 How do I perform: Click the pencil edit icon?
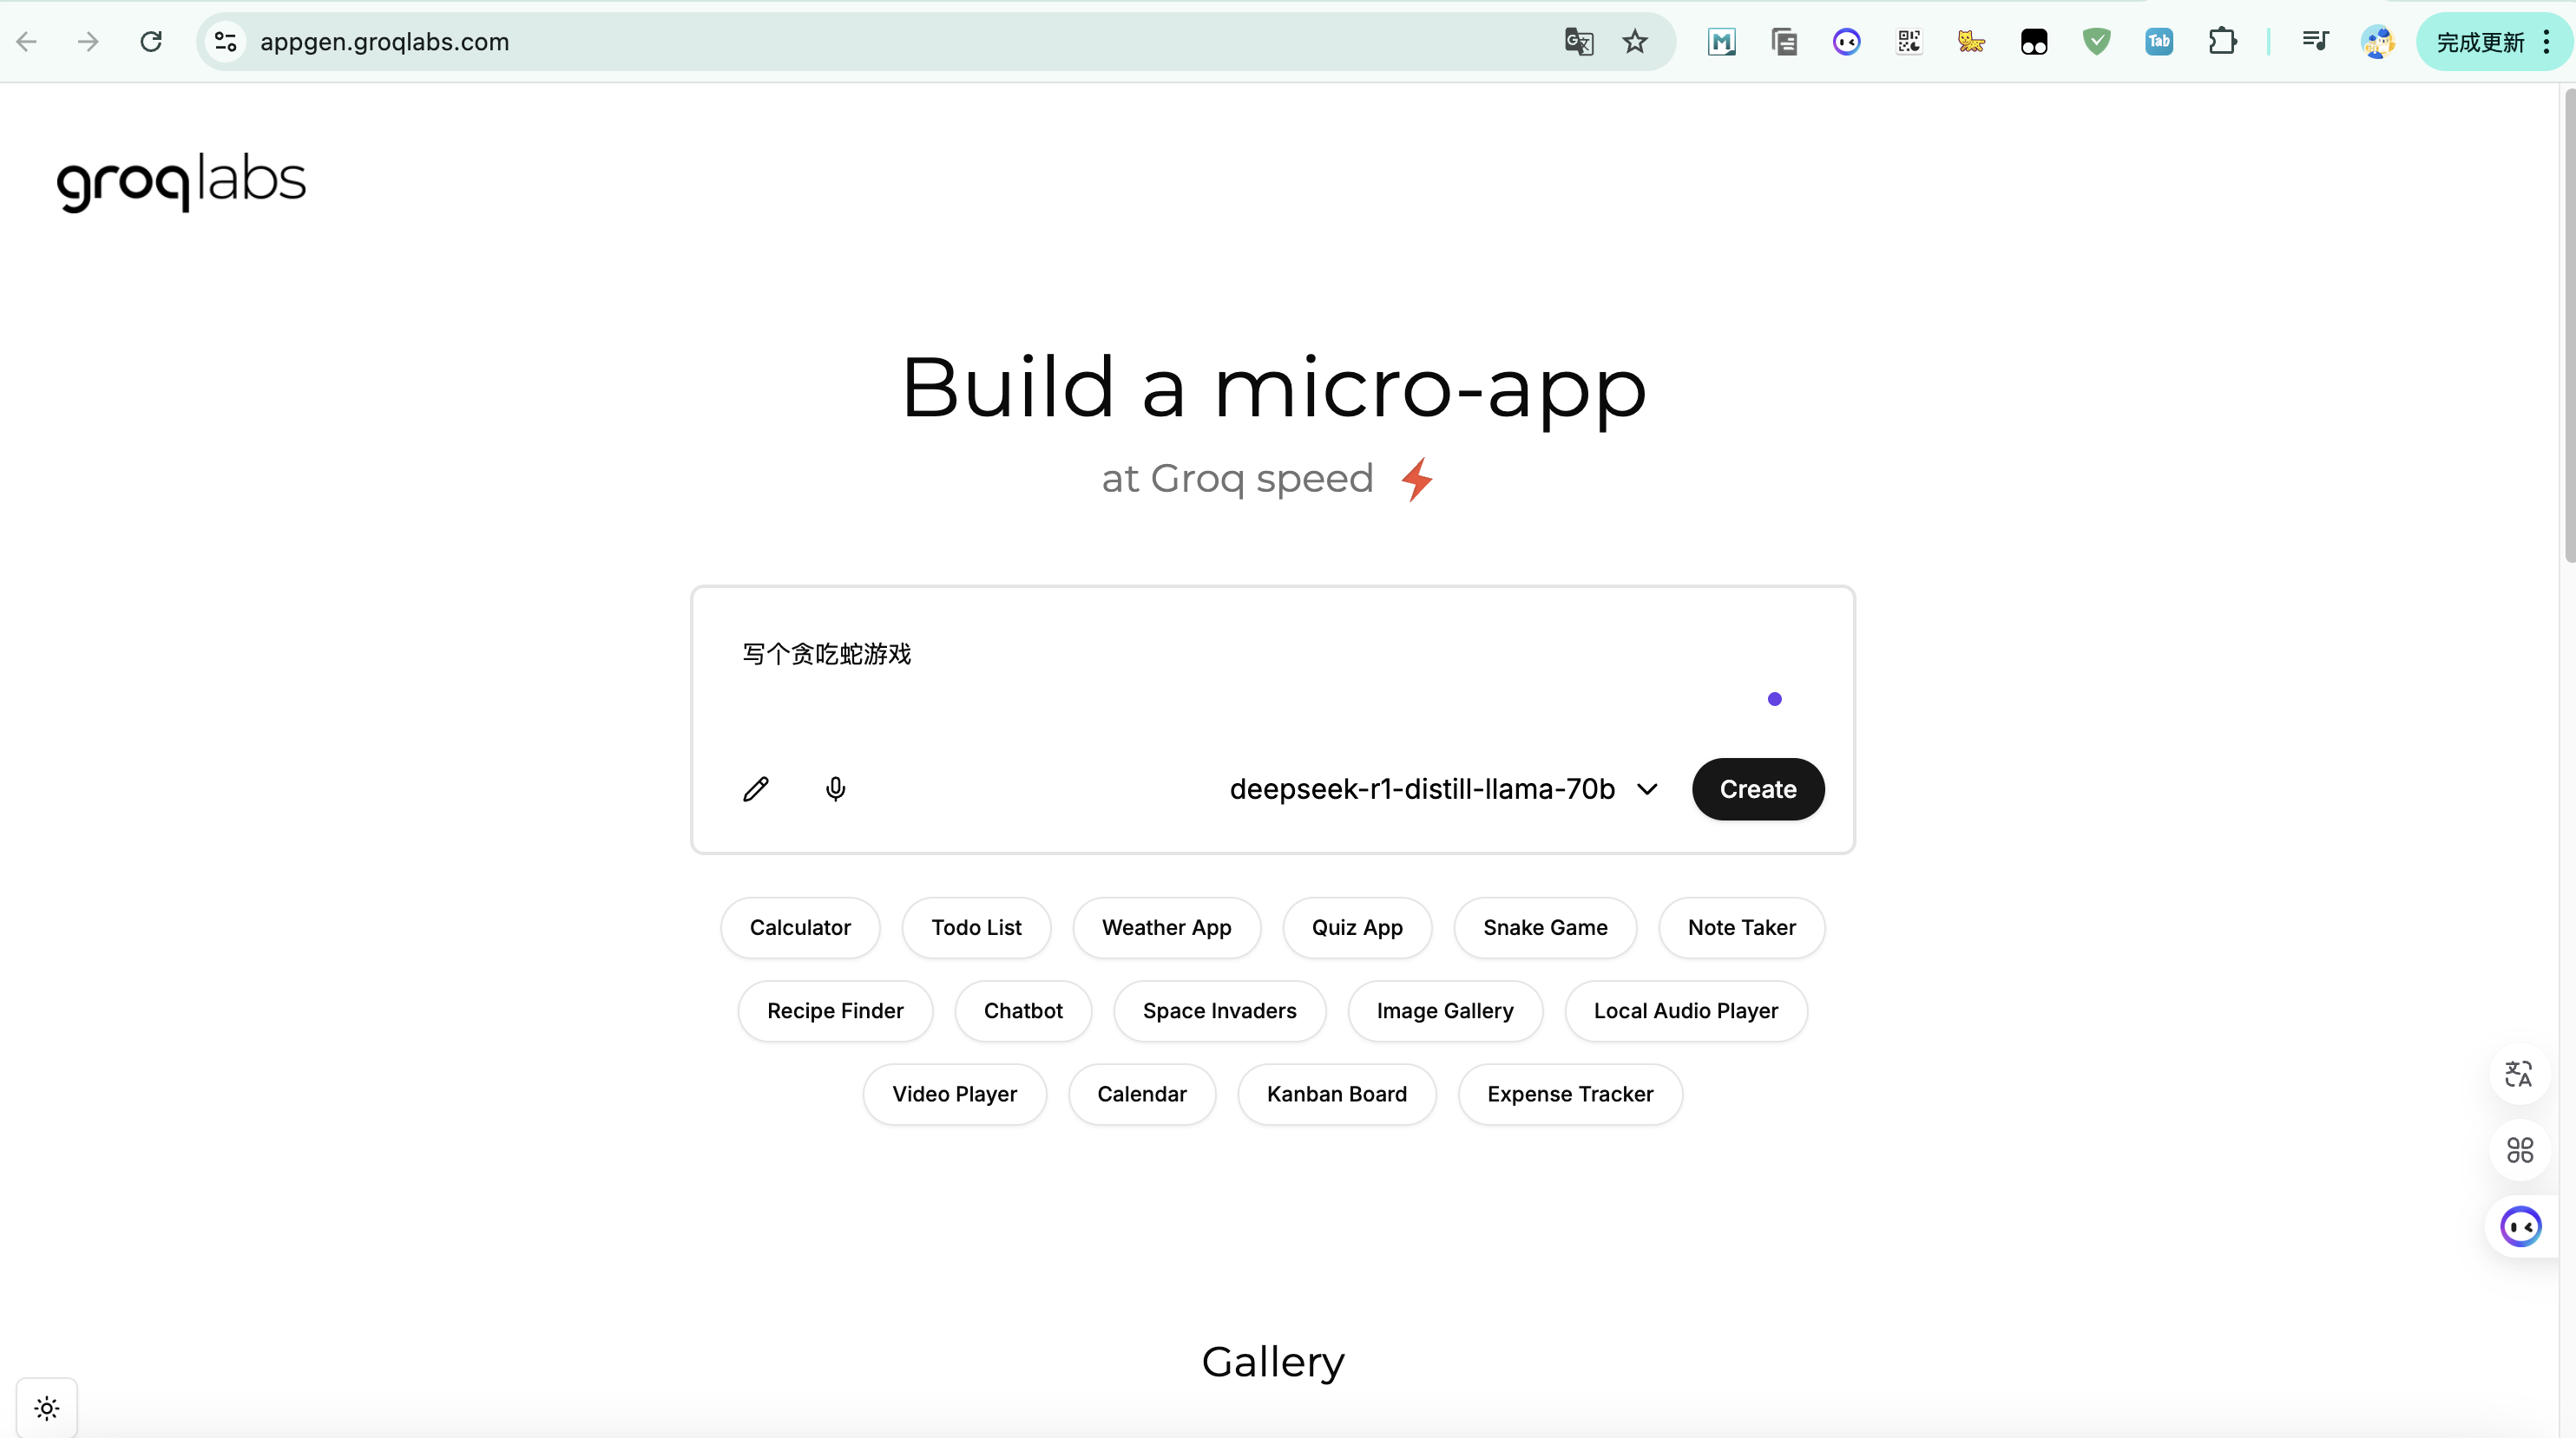[x=756, y=789]
